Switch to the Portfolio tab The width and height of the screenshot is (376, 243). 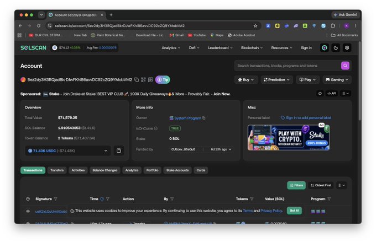tap(152, 170)
